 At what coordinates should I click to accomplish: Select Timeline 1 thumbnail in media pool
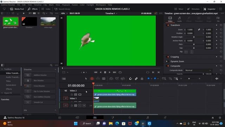tap(29, 22)
